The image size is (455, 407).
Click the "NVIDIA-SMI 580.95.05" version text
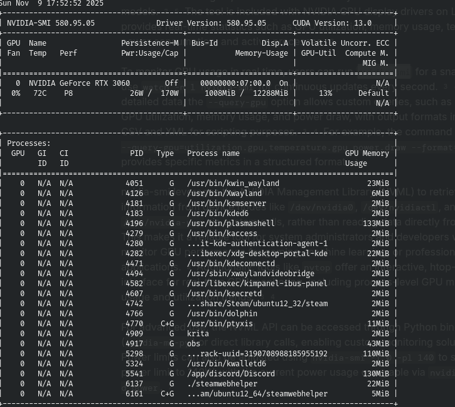click(51, 23)
